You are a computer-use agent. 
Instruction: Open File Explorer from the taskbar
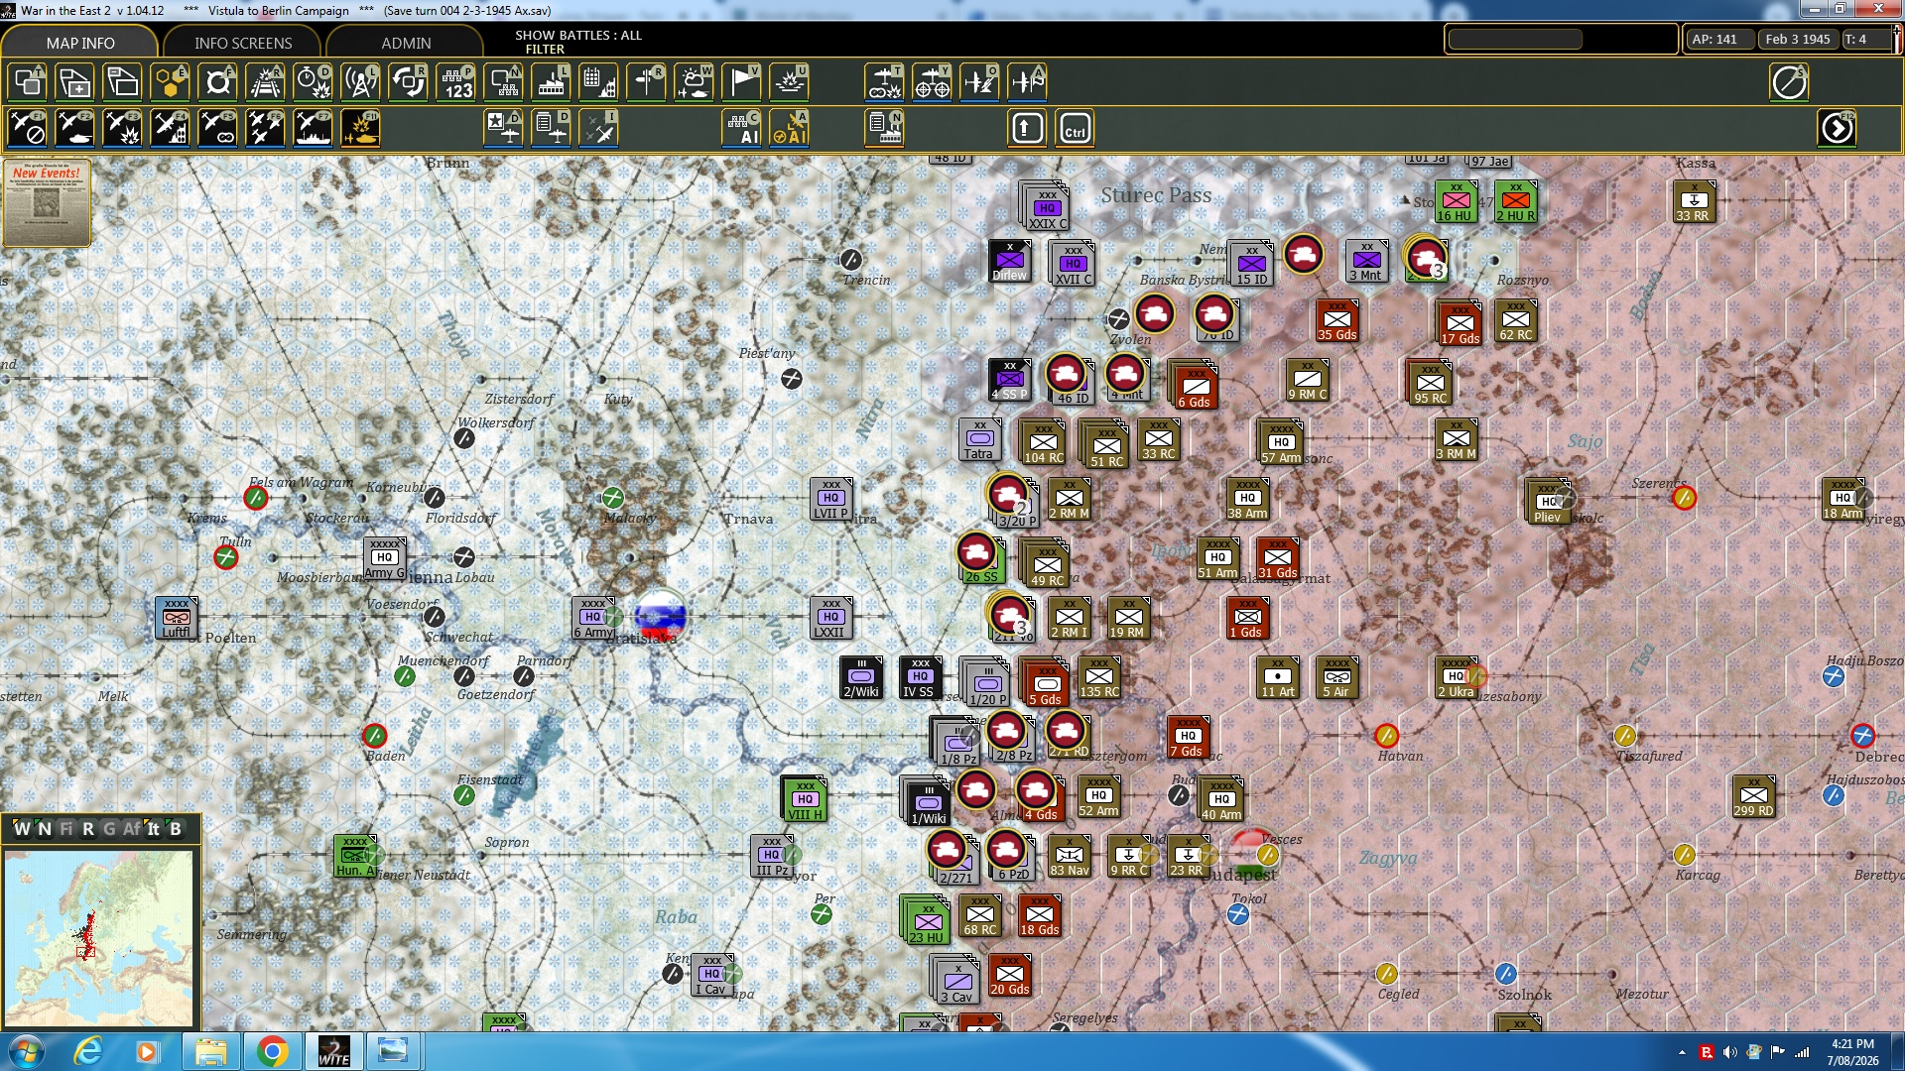tap(210, 1051)
